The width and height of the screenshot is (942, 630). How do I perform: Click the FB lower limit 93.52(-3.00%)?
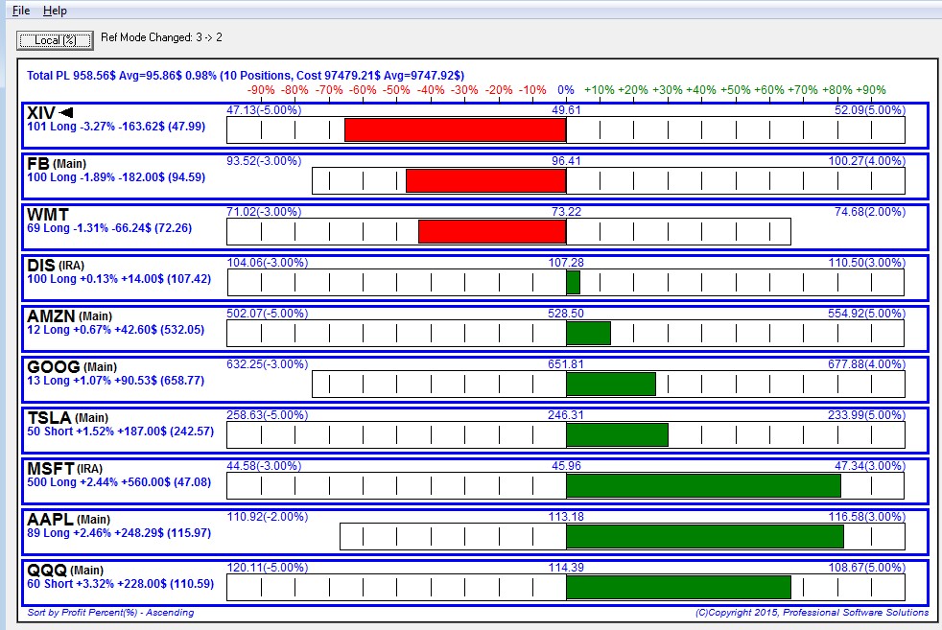(x=264, y=161)
